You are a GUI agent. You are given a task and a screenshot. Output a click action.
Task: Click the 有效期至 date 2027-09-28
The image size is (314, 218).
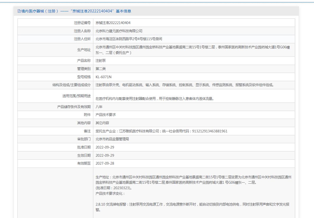tap(105, 163)
